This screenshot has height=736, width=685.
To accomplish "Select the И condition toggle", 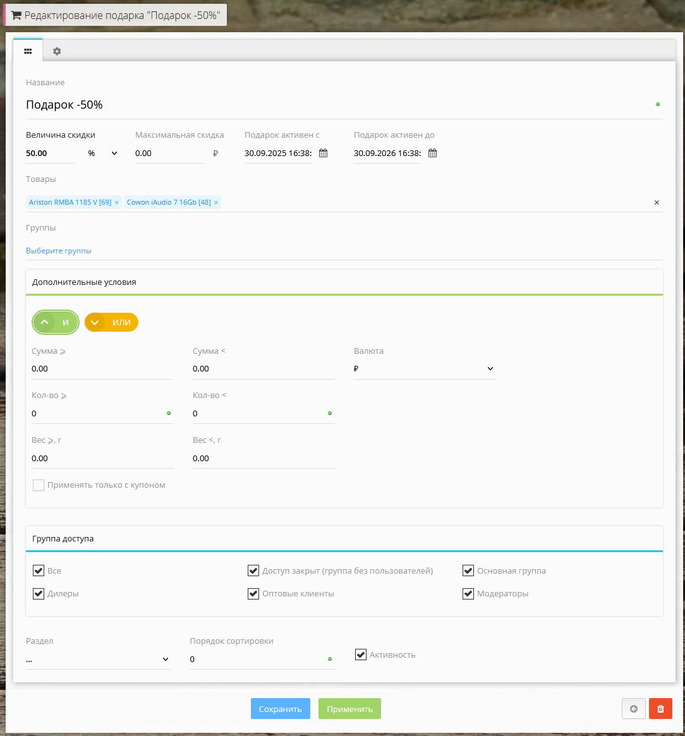I will pos(56,322).
